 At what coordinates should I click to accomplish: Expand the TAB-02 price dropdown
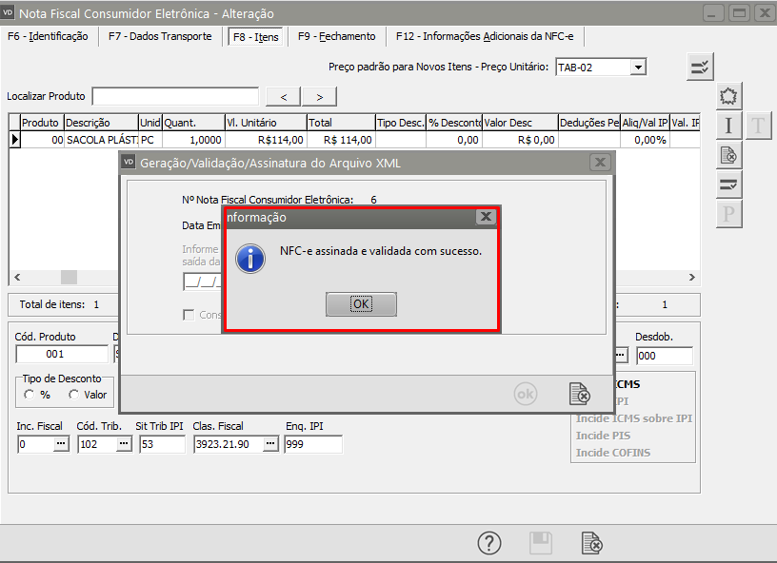point(638,67)
